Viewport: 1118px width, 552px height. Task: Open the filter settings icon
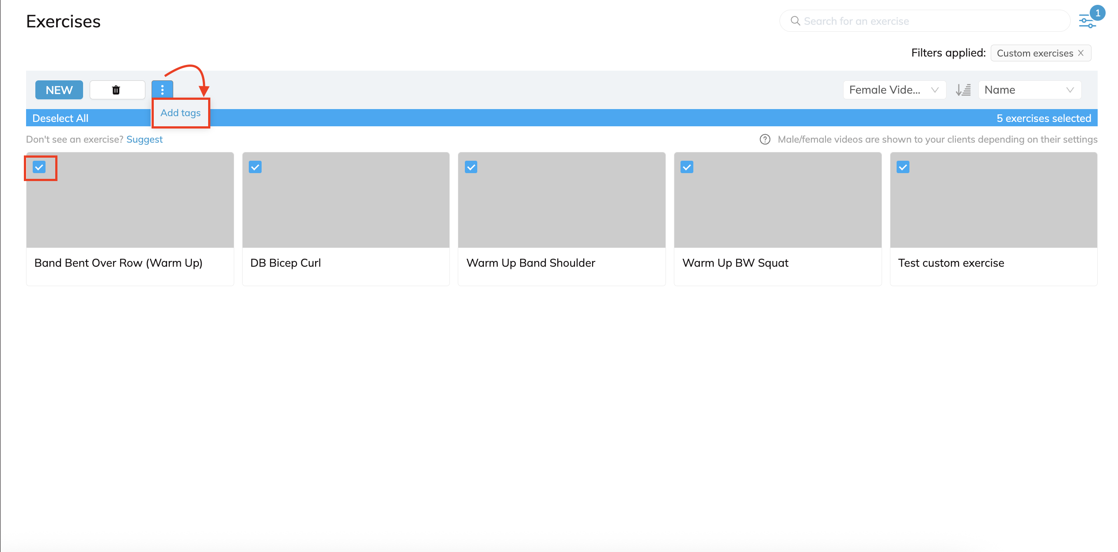(x=1087, y=21)
